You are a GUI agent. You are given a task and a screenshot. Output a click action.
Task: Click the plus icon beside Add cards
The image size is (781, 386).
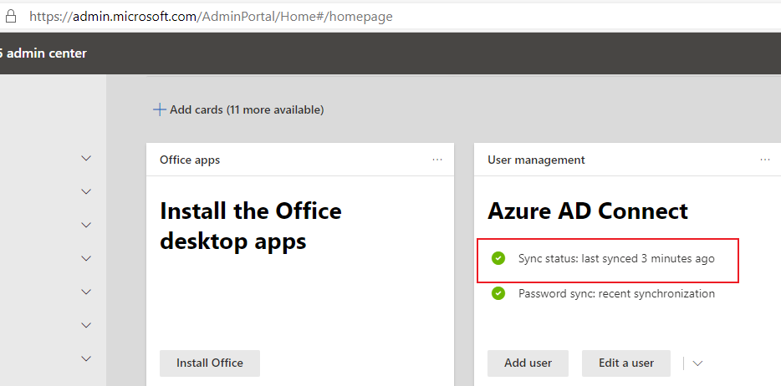click(x=160, y=109)
